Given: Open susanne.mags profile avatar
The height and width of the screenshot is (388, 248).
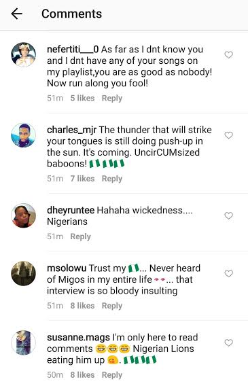Looking at the screenshot, I should (24, 342).
